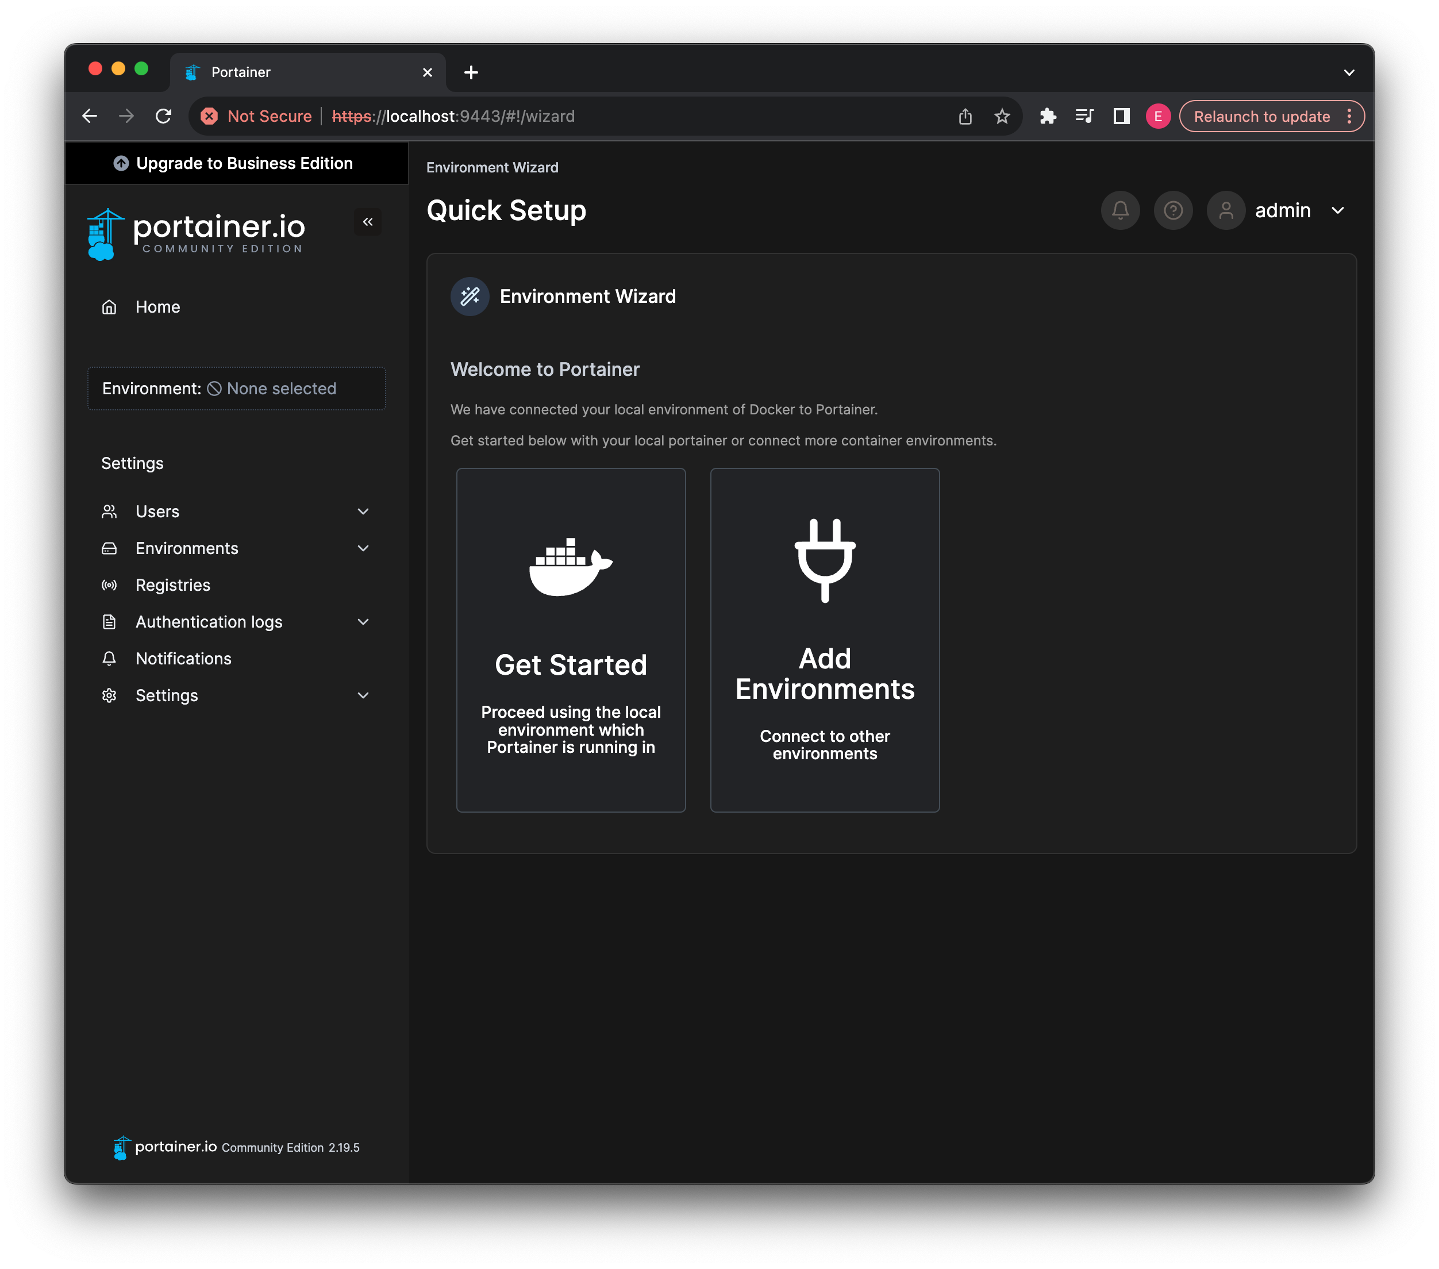Image resolution: width=1439 pixels, height=1269 pixels.
Task: Click the share page icon in address bar
Action: (x=965, y=116)
